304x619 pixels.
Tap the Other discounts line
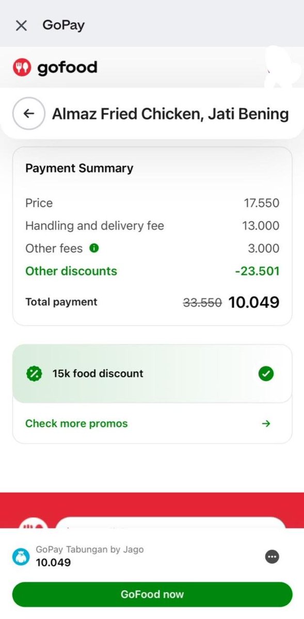coord(152,271)
